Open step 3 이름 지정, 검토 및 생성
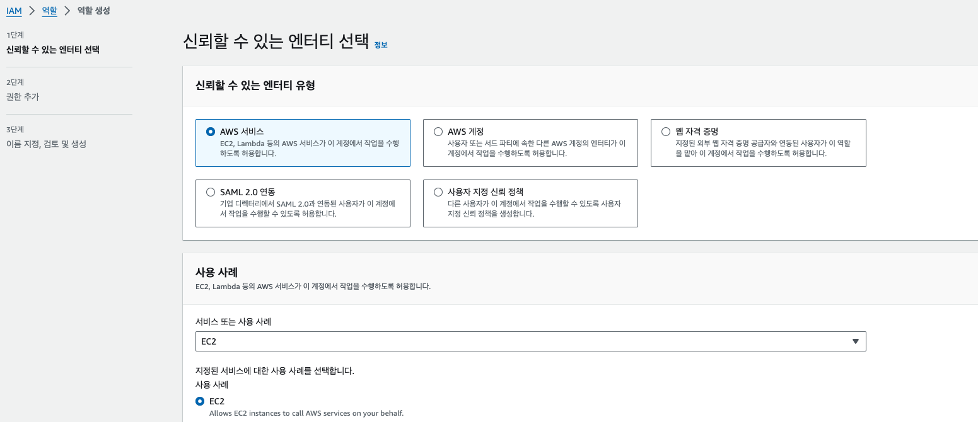Viewport: 978px width, 422px height. pos(46,144)
